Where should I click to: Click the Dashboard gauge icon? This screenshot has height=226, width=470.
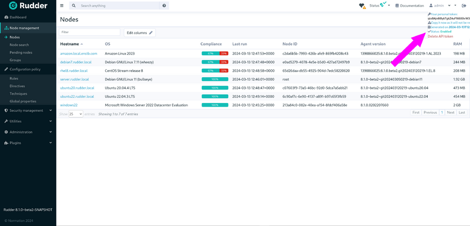[6, 18]
